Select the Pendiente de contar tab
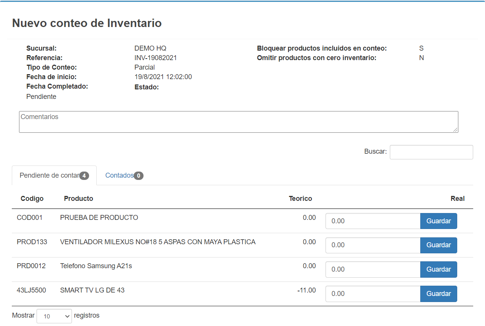This screenshot has width=485, height=326. pyautogui.click(x=49, y=175)
